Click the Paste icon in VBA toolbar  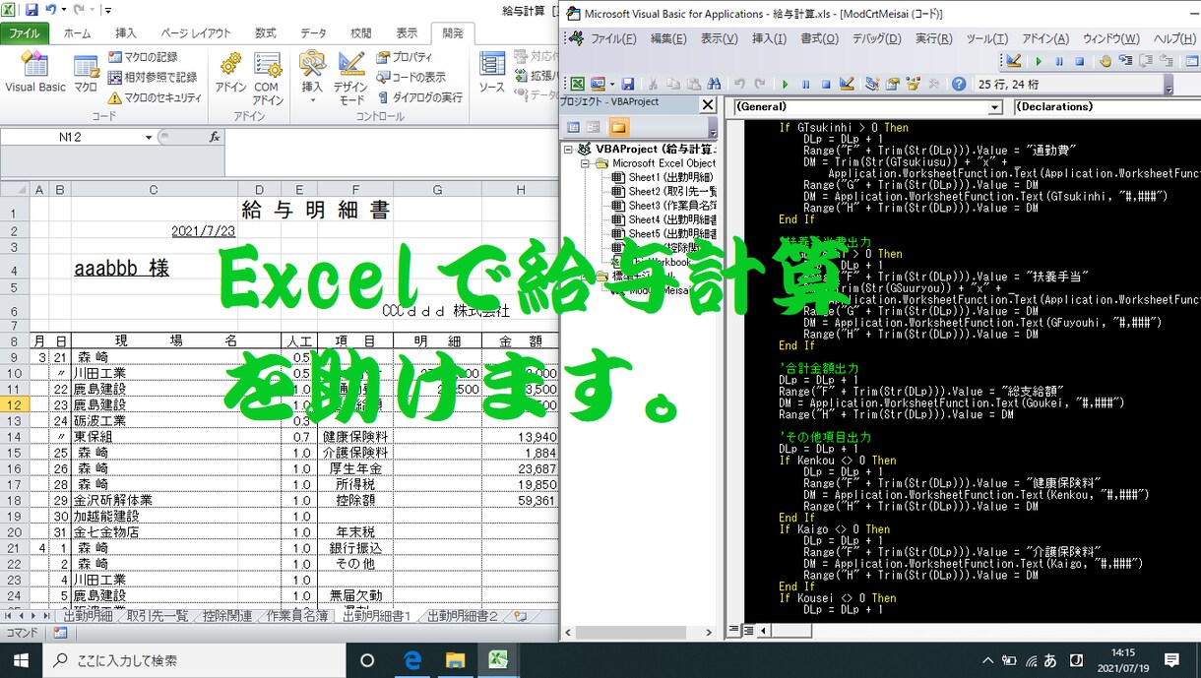[692, 85]
